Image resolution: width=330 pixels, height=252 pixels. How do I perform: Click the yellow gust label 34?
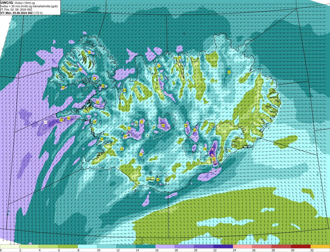(x=195, y=130)
